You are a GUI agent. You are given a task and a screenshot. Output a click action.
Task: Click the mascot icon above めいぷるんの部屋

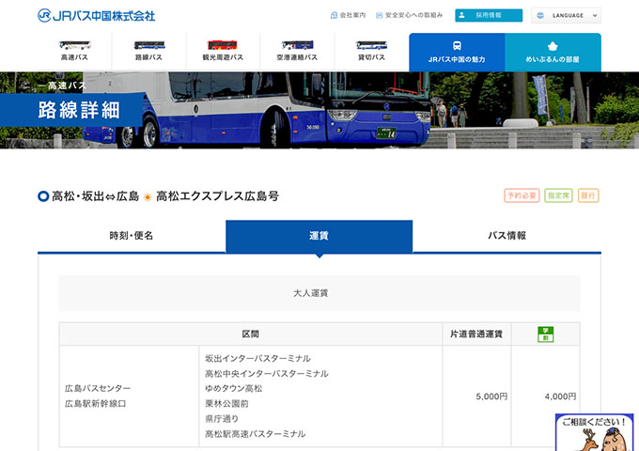pyautogui.click(x=553, y=46)
